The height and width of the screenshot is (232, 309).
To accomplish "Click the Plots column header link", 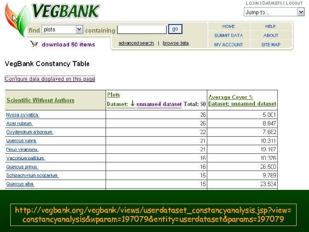I will (x=113, y=95).
